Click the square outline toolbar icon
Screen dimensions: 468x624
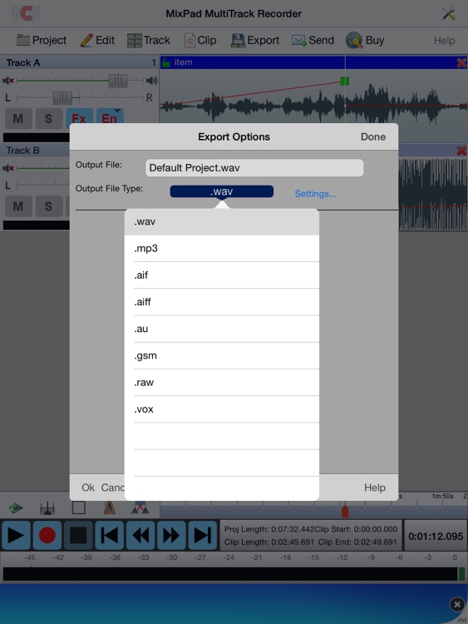point(78,508)
